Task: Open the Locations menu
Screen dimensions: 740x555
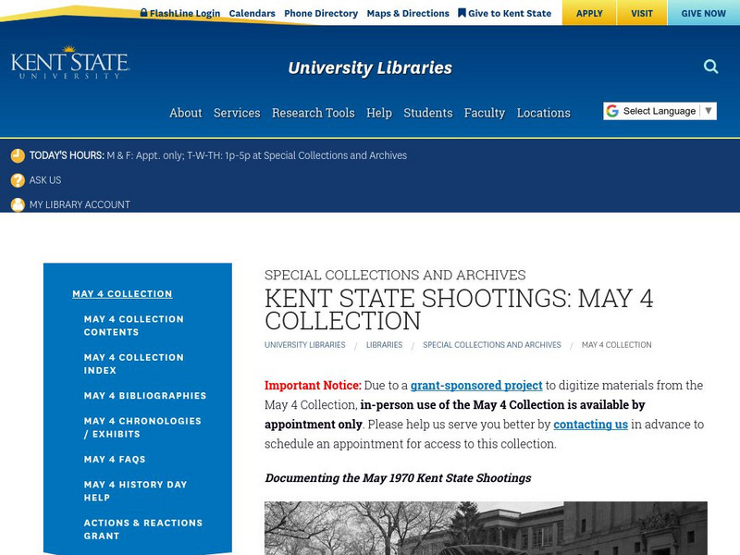Action: click(x=543, y=113)
